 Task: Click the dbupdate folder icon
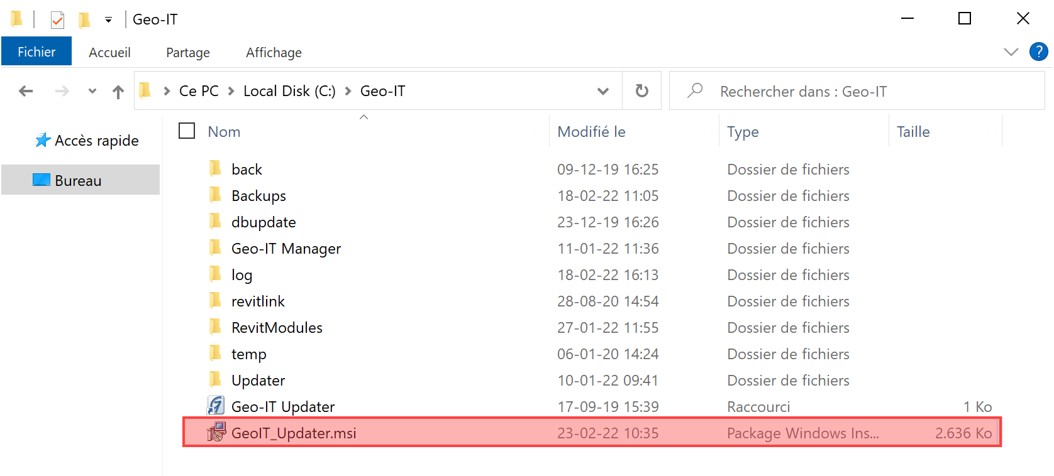coord(215,220)
